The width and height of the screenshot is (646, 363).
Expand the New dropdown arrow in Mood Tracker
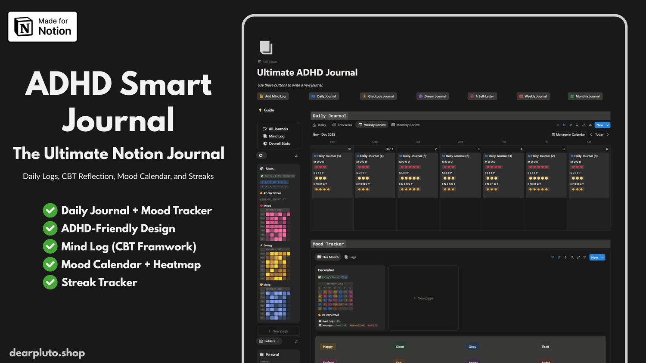(603, 258)
